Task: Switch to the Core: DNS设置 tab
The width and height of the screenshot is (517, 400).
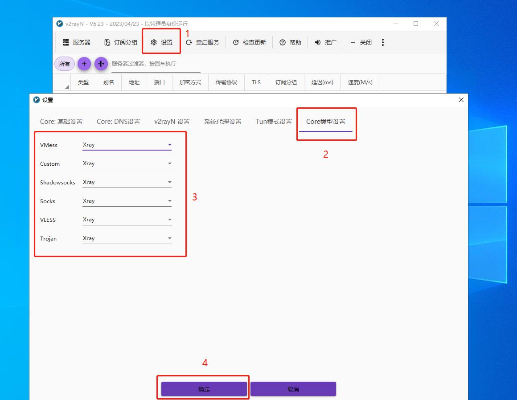Action: [119, 122]
